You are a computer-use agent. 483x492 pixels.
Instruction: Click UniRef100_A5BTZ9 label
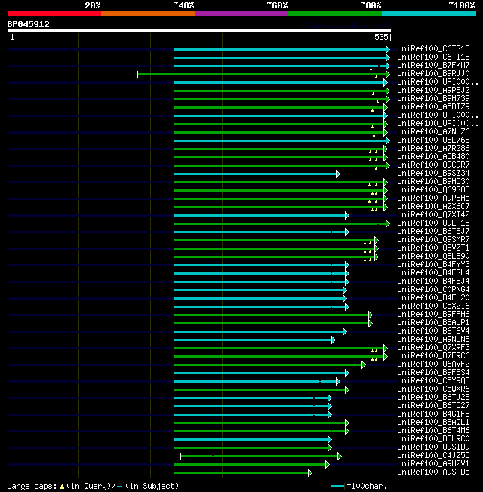point(433,106)
